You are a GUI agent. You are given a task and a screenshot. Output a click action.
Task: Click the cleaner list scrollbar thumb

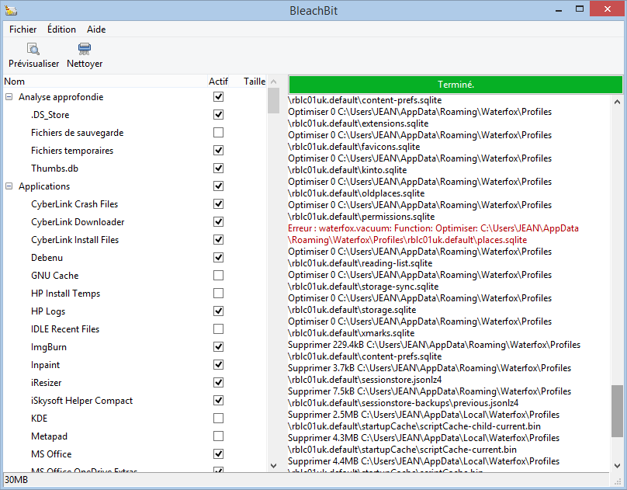point(273,101)
